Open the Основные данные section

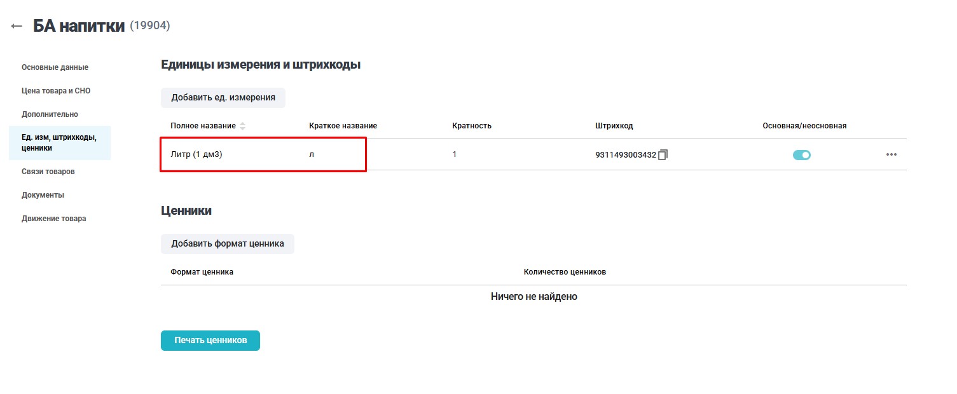pyautogui.click(x=55, y=67)
